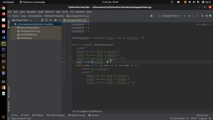The width and height of the screenshot is (213, 120).
Task: Open the Code menu
Action: (x=41, y=12)
